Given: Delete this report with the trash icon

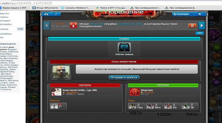Looking at the screenshot, I should pos(192,26).
